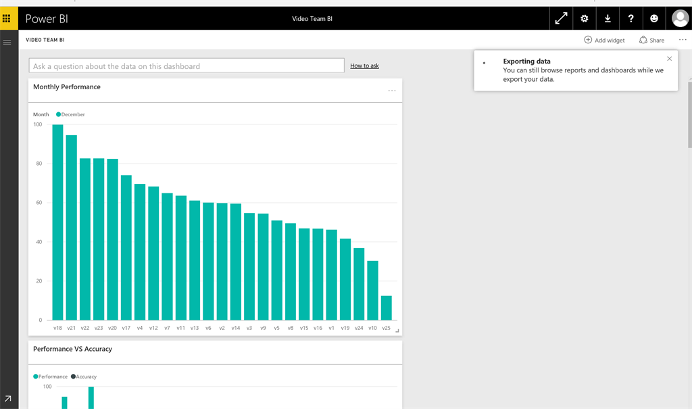The image size is (692, 409).
Task: Click the download arrow icon
Action: pyautogui.click(x=608, y=19)
